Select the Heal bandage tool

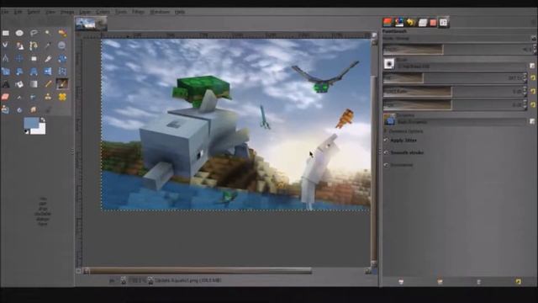pos(62,98)
